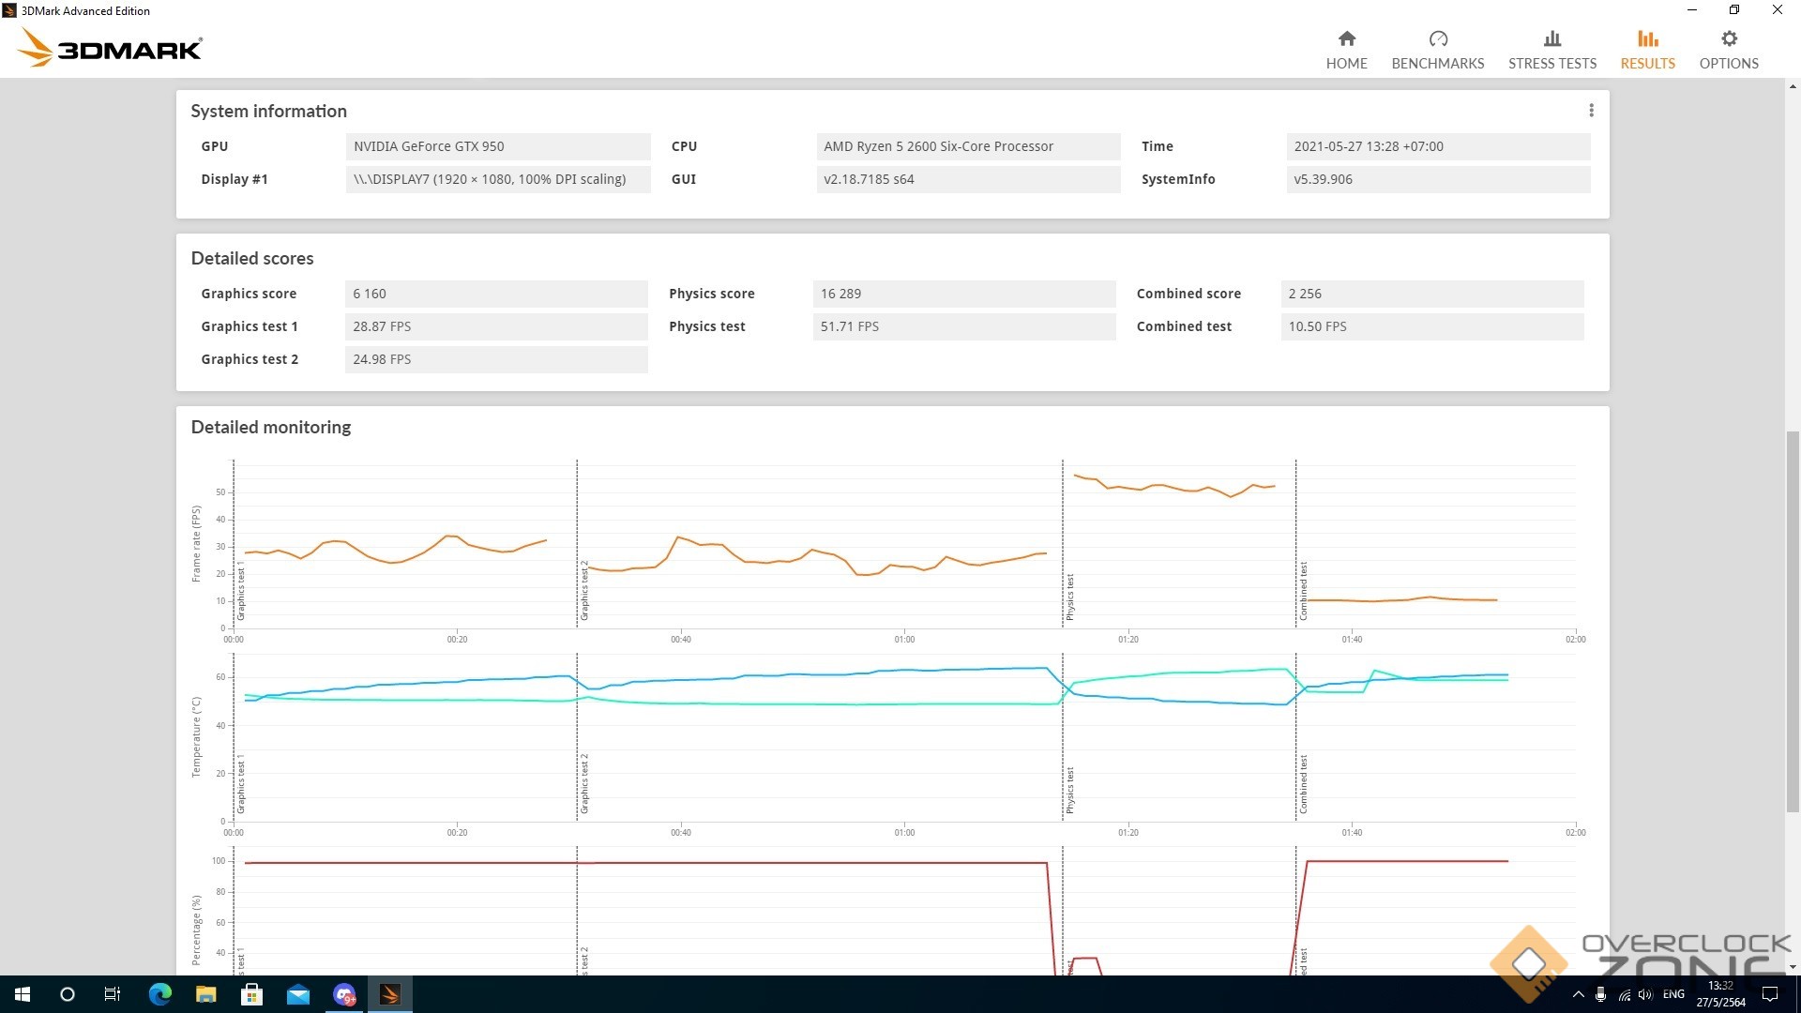Open Microsoft Edge from taskbar
This screenshot has width=1801, height=1013.
pos(159,994)
